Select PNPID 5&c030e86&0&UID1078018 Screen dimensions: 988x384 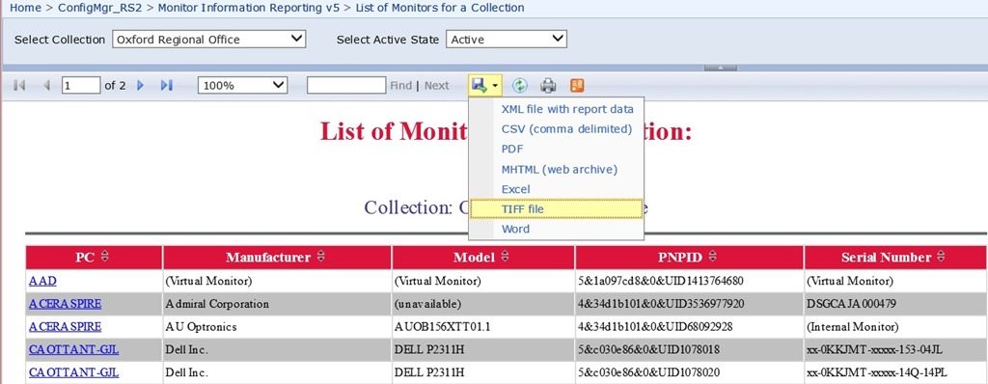(689, 349)
